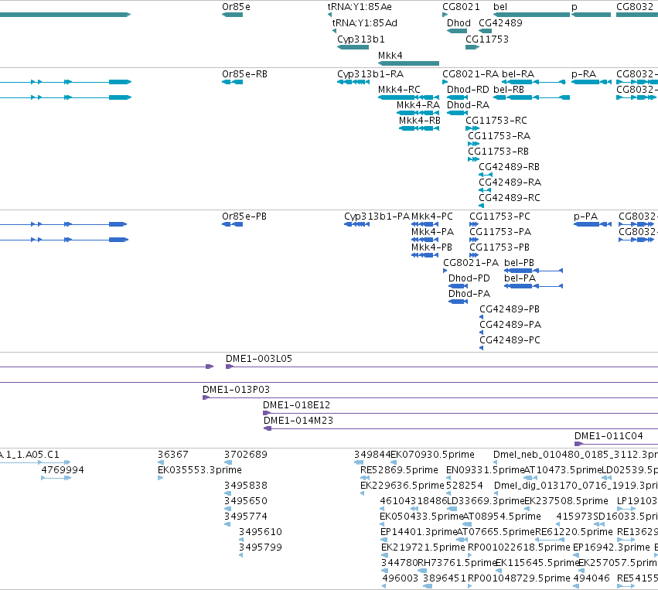Click the Cyp313b1-RA transcript label
658x590 pixels.
[x=370, y=74]
